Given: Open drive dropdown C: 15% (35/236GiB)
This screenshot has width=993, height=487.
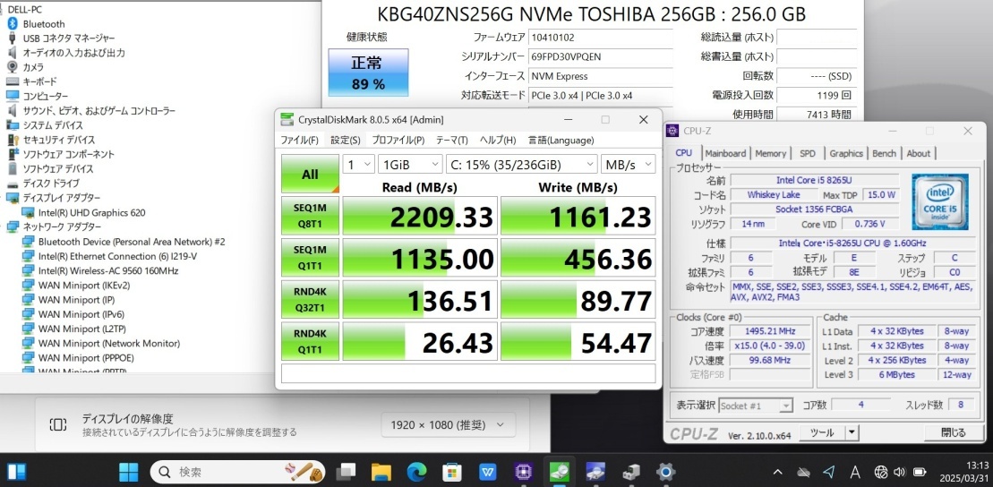Looking at the screenshot, I should pos(521,165).
